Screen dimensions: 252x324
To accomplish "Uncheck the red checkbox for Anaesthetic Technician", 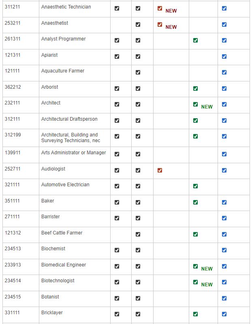I will click(160, 9).
